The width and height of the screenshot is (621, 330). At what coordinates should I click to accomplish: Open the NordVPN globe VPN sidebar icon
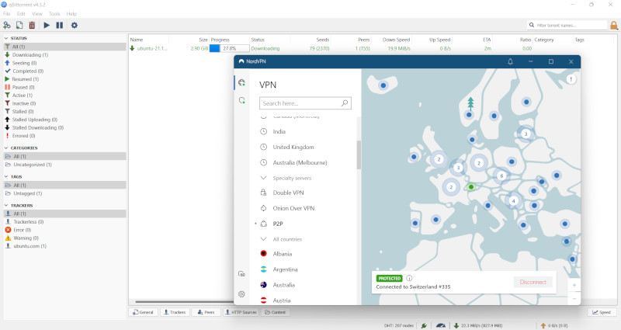tap(241, 83)
